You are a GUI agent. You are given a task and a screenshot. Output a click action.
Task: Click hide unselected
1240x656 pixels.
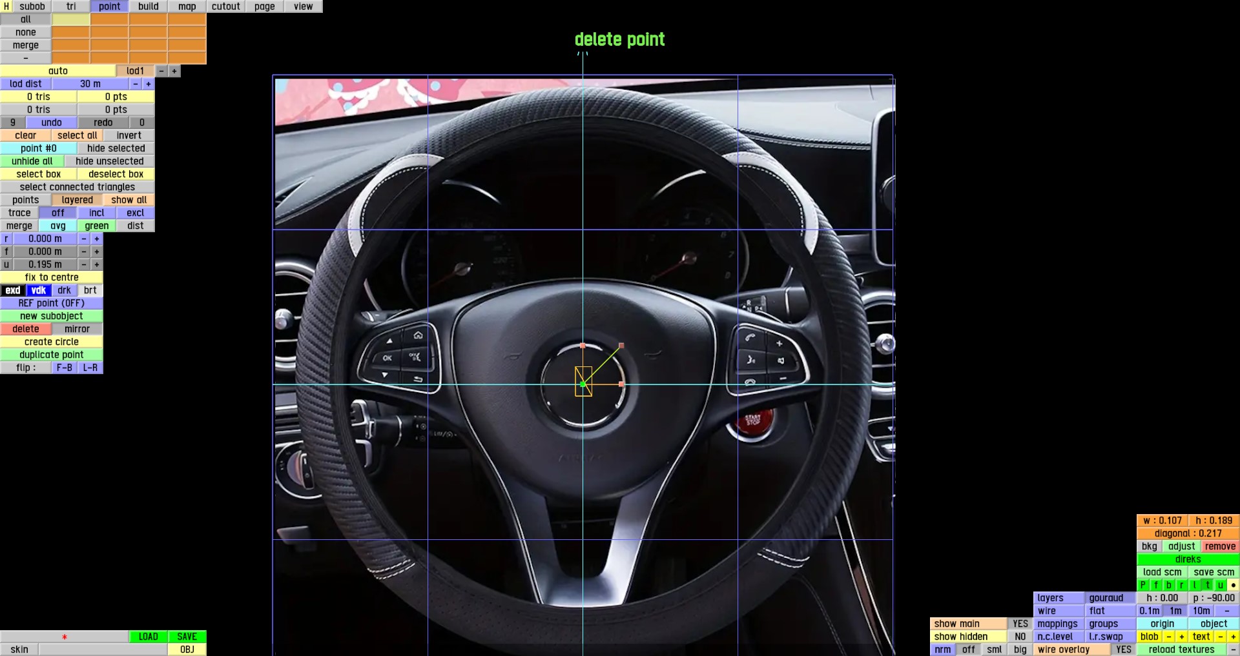(110, 161)
